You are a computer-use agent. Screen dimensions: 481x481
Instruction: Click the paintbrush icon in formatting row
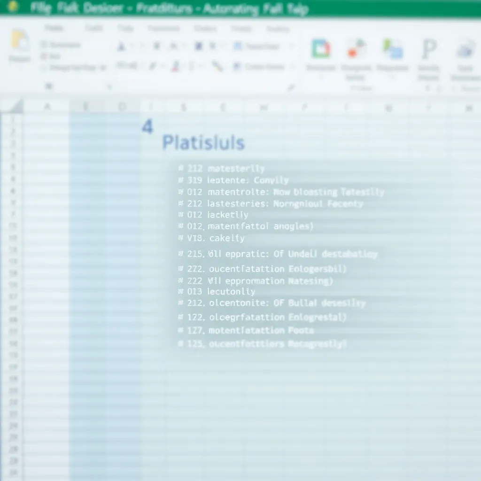(217, 66)
